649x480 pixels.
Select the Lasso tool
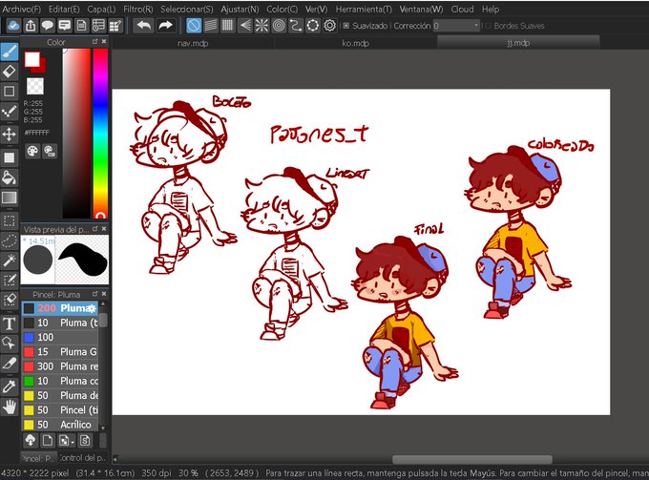click(x=10, y=240)
